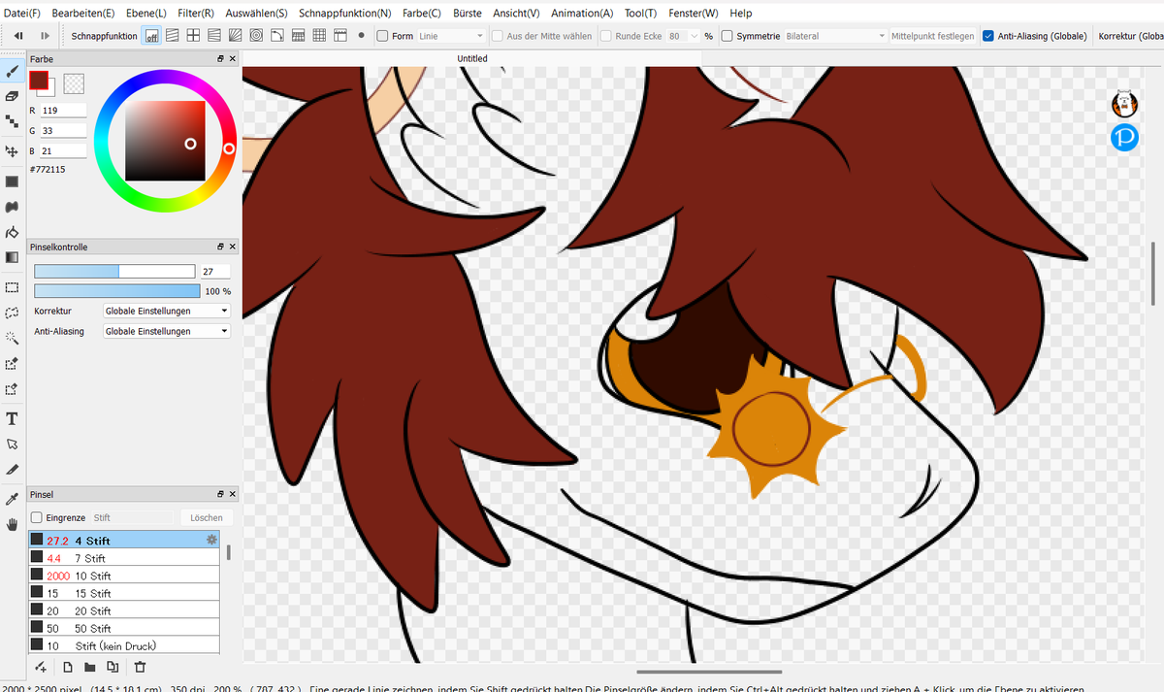Select the Dot tool
This screenshot has width=1164, height=692.
(x=12, y=121)
